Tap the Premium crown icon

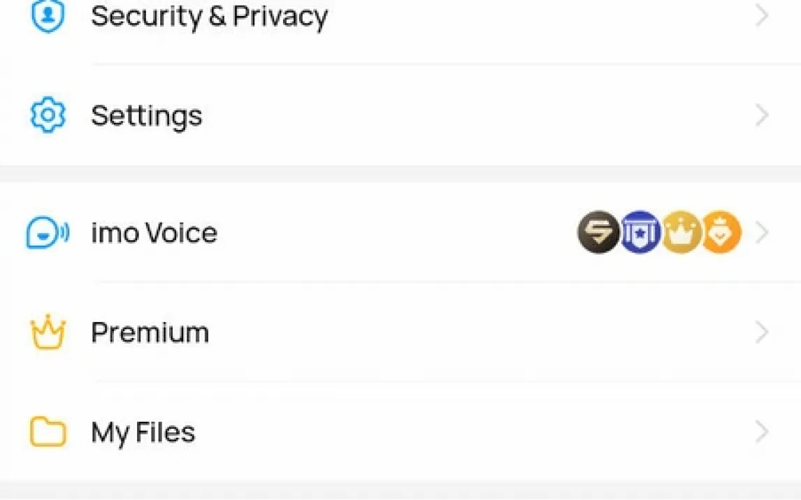[48, 332]
